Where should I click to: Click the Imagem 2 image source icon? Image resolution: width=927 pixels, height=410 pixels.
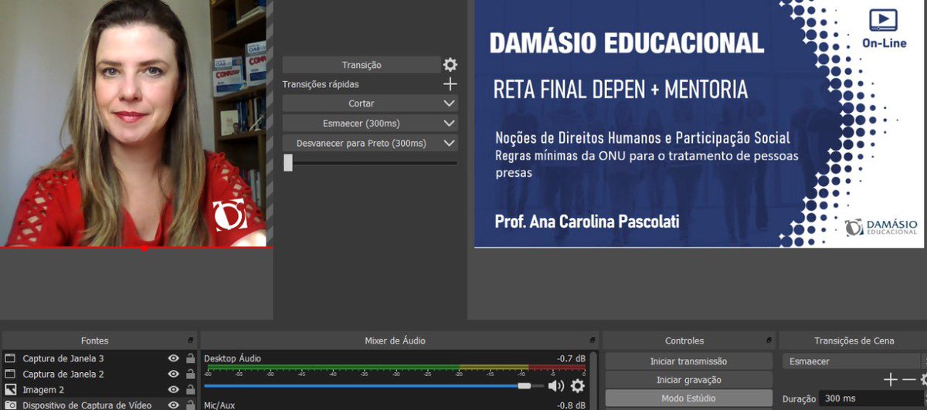(x=10, y=389)
